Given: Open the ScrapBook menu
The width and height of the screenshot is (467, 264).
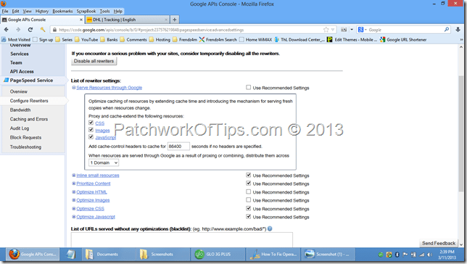Looking at the screenshot, I should [x=86, y=11].
